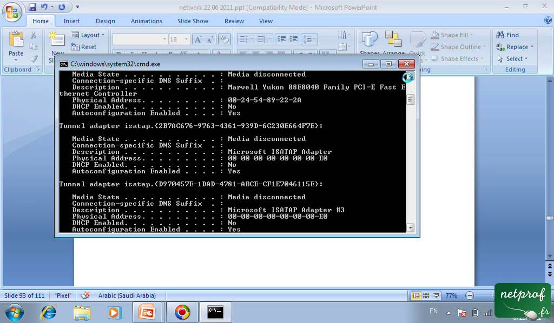Click the Cut scissors icon
554x323 pixels.
coord(33,35)
